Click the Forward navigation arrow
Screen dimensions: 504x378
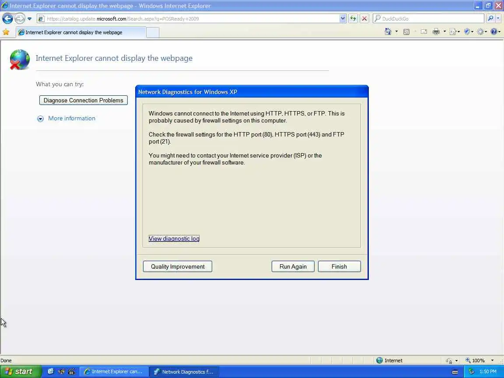[20, 19]
